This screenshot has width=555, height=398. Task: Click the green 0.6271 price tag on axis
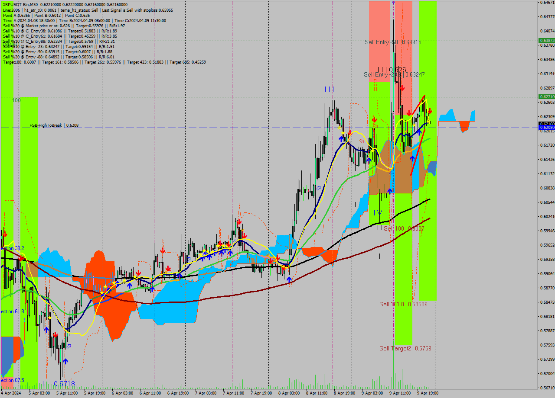coord(546,96)
